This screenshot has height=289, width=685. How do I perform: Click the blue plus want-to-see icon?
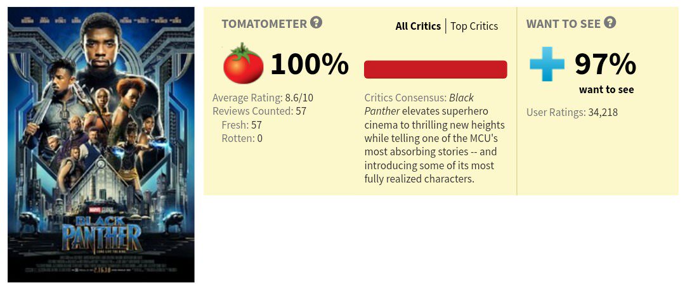546,65
